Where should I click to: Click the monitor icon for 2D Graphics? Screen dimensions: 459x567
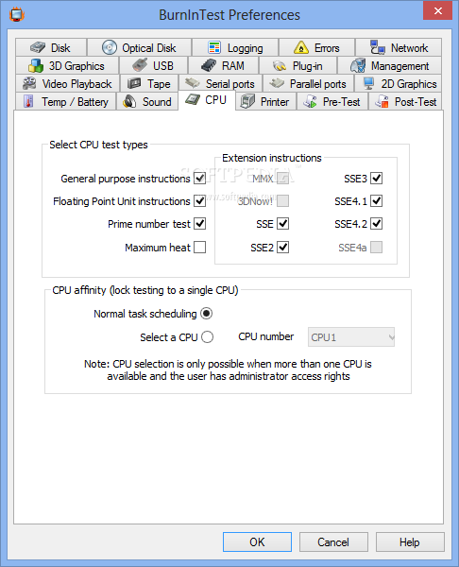(x=368, y=83)
